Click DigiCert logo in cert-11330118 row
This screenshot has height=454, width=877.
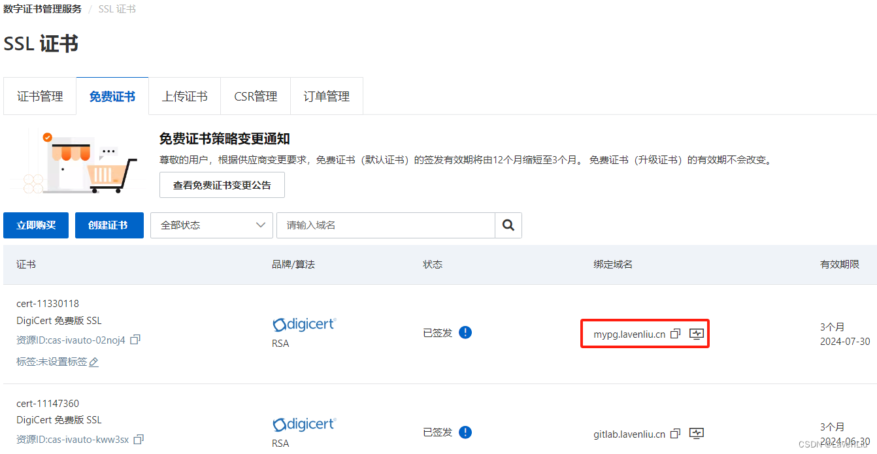tap(304, 325)
